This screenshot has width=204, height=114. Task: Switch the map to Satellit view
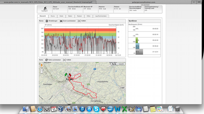coord(121,64)
